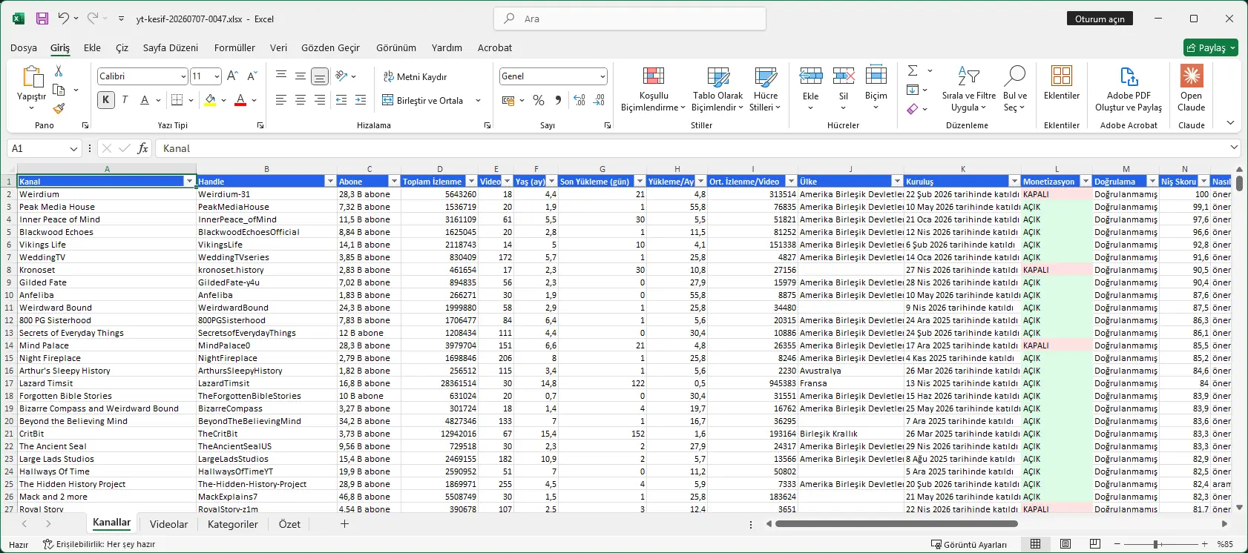This screenshot has width=1248, height=553.
Task: Select the Cut scissors icon
Action: [59, 71]
